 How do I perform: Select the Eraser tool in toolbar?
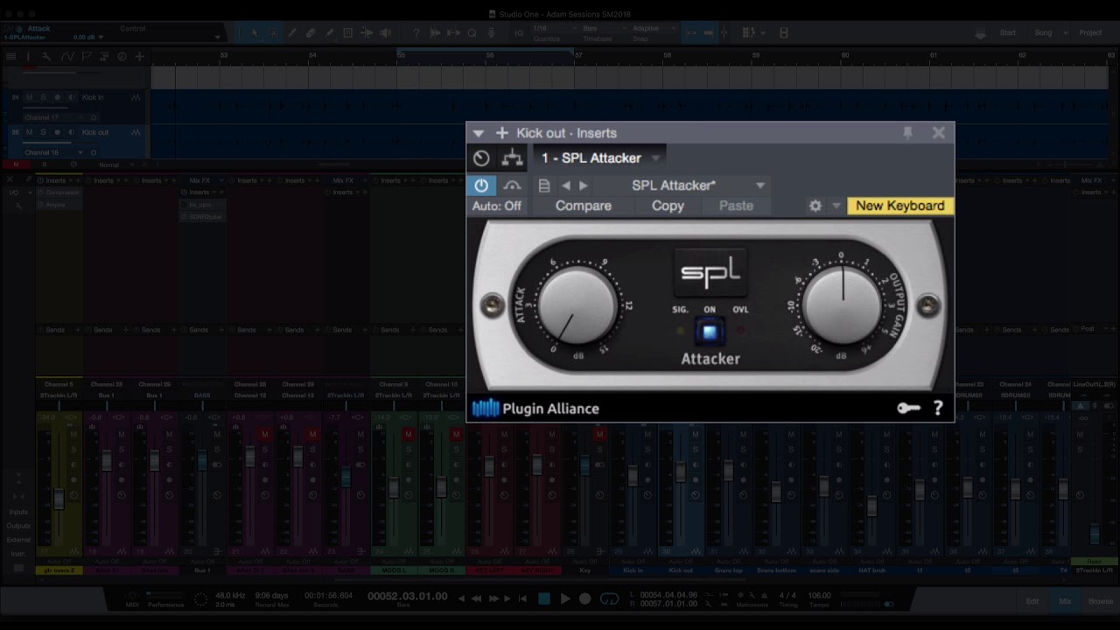[311, 33]
